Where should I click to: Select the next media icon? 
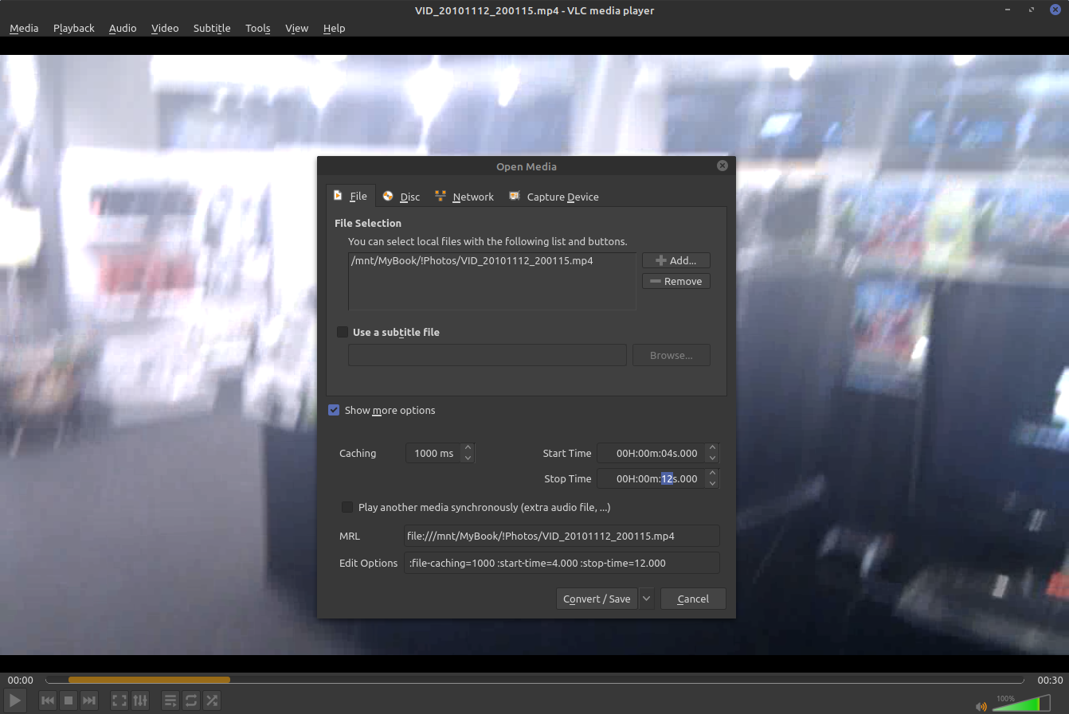[x=88, y=700]
